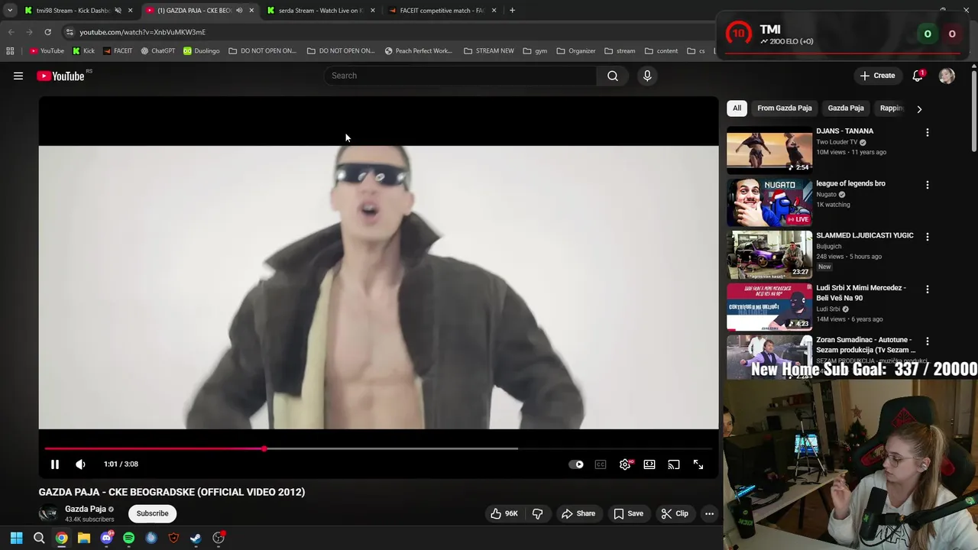This screenshot has width=978, height=550.
Task: Open the gym bookmark folder
Action: pyautogui.click(x=535, y=51)
